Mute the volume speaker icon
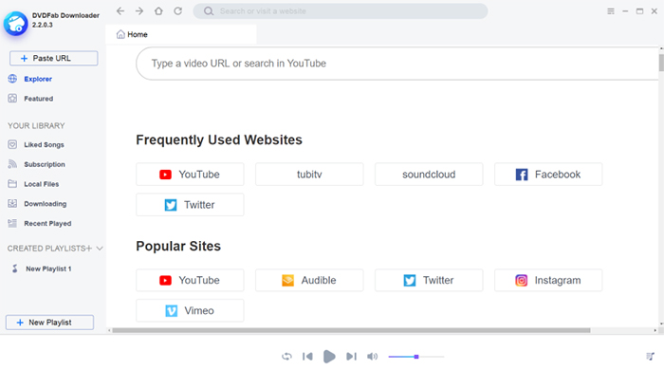Viewport: 664px width, 370px height. 372,357
